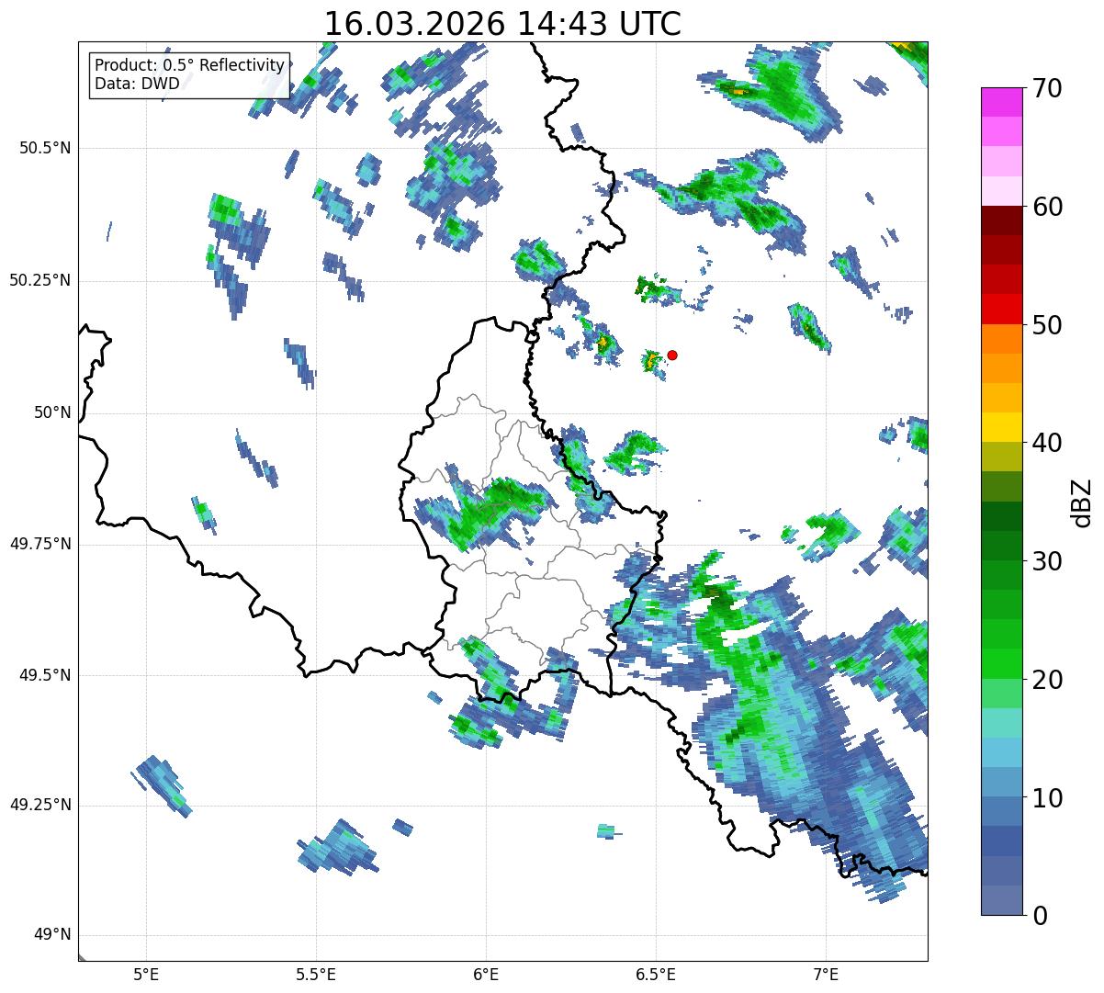Viewport: 1104px width, 993px height.
Task: Click the colorbar tick label 50
Action: [x=1047, y=325]
